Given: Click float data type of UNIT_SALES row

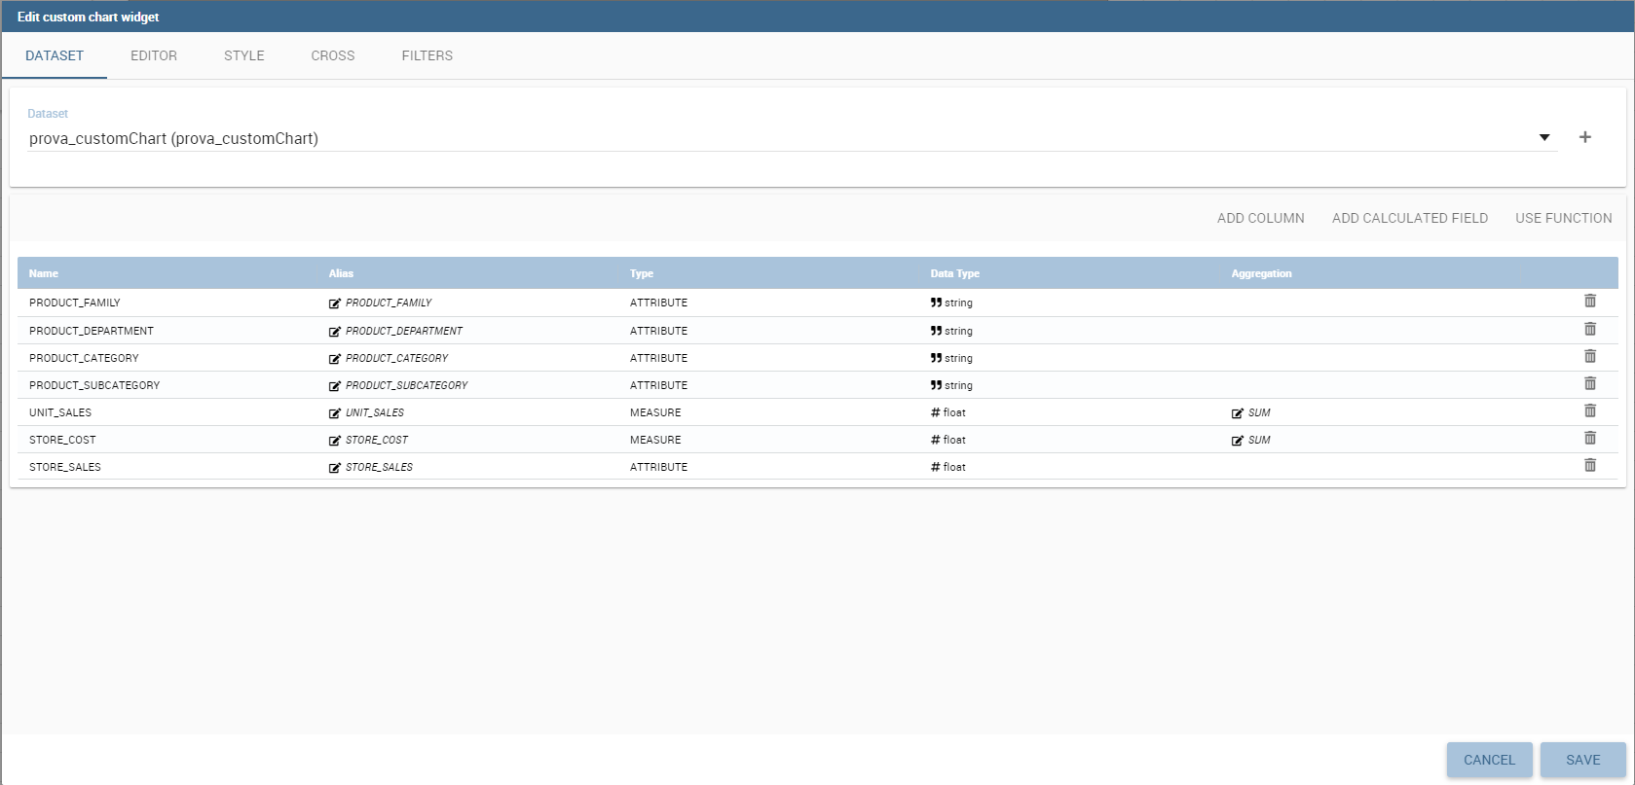Looking at the screenshot, I should click(948, 412).
